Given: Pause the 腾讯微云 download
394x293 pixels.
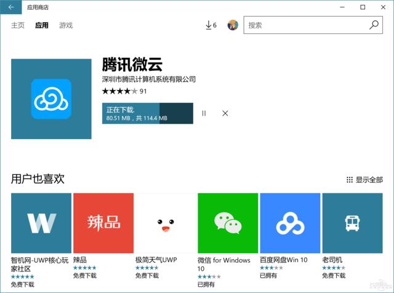Looking at the screenshot, I should pos(204,113).
